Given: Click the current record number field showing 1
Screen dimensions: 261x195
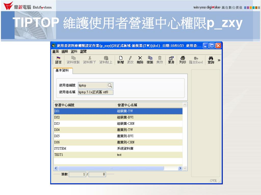Looking at the screenshot, I should (x=77, y=174).
